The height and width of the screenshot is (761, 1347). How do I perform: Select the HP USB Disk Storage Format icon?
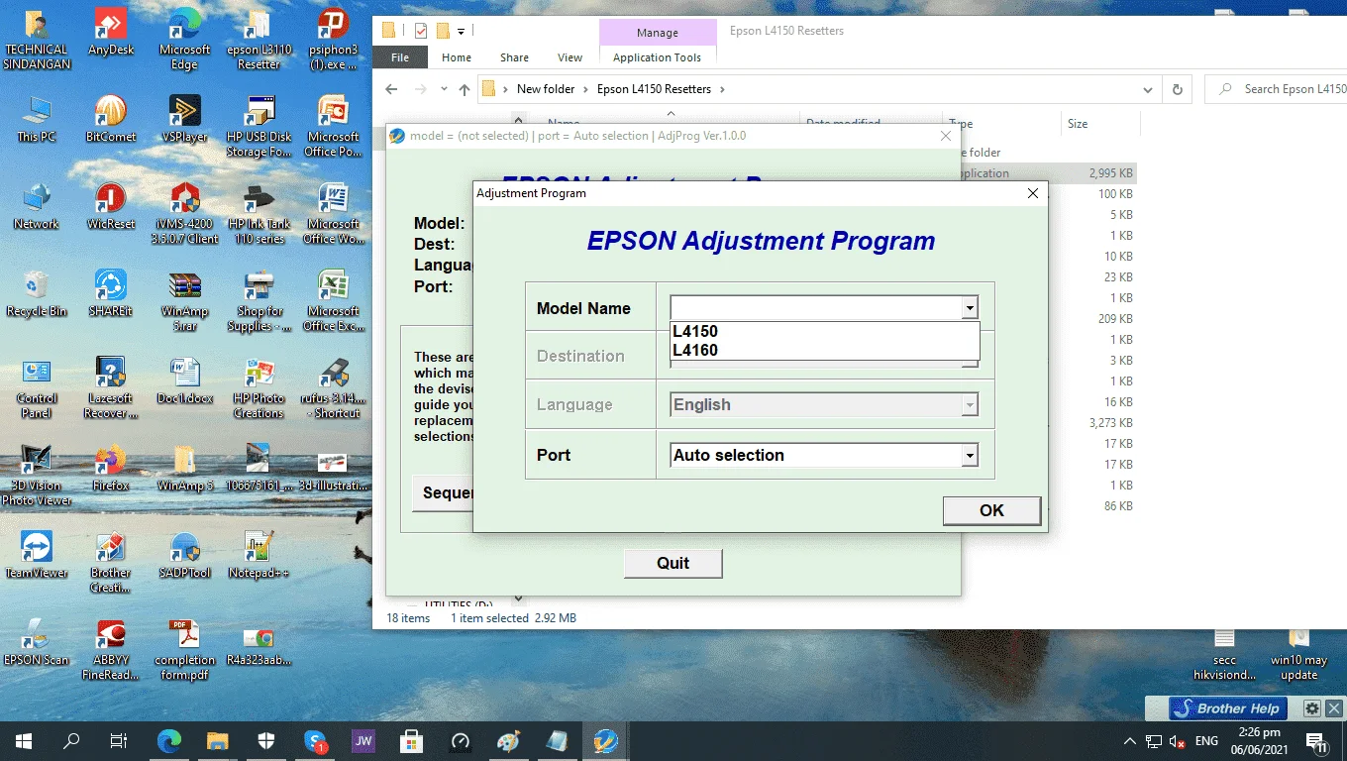click(259, 127)
